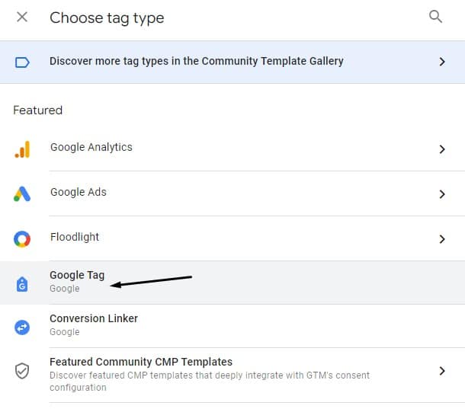Expand the Google Analytics chevron
The image size is (465, 409).
(x=442, y=149)
